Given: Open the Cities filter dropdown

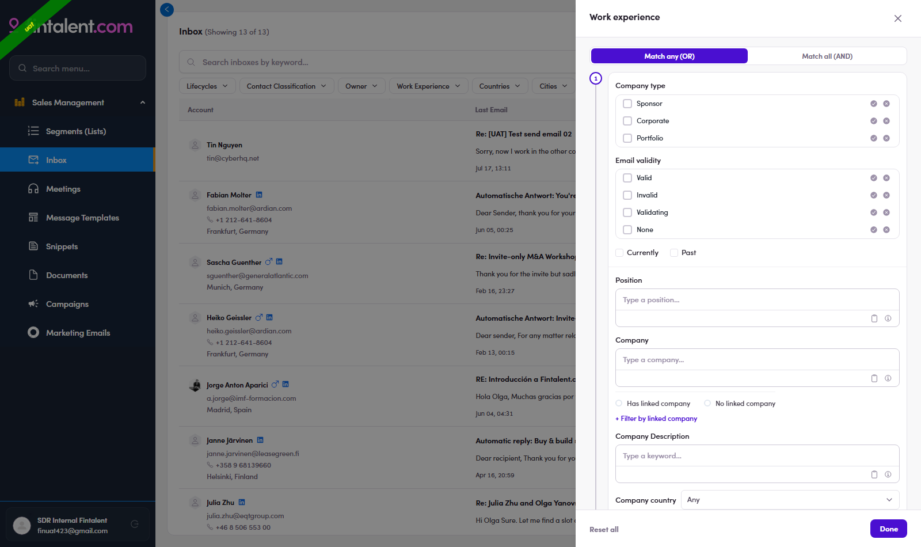Looking at the screenshot, I should click(x=553, y=86).
